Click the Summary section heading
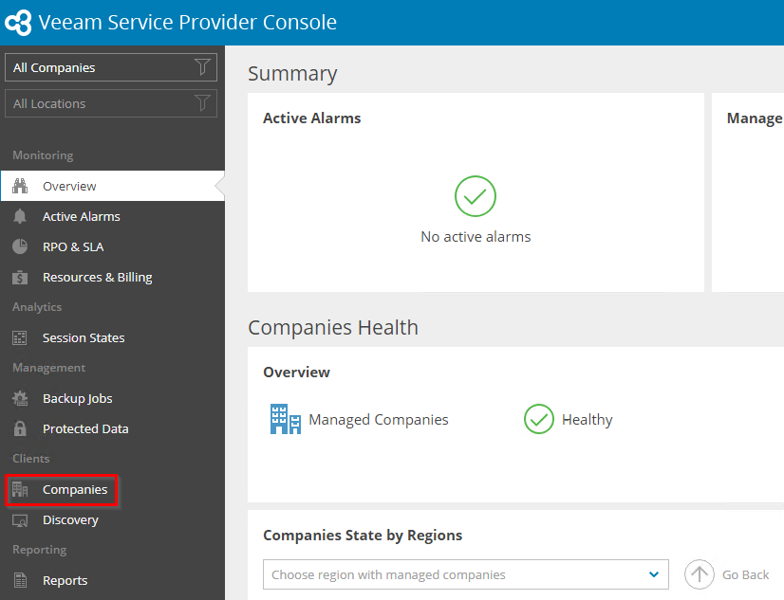Screen dimensions: 784x600 (292, 74)
